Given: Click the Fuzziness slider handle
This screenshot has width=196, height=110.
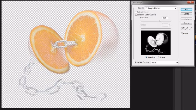Looking at the screenshot, I should (160, 21).
